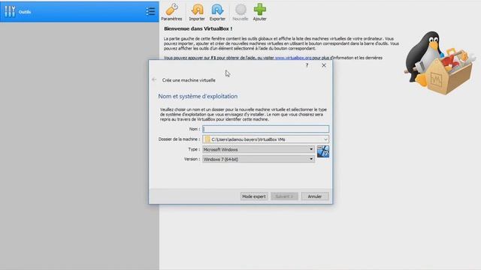Switch to Mode expert
The width and height of the screenshot is (481, 270).
(254, 196)
